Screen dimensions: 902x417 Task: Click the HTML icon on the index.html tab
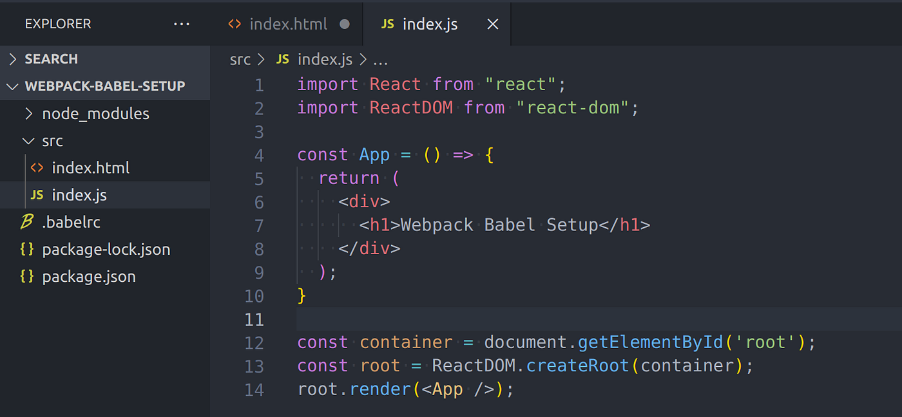pos(234,24)
